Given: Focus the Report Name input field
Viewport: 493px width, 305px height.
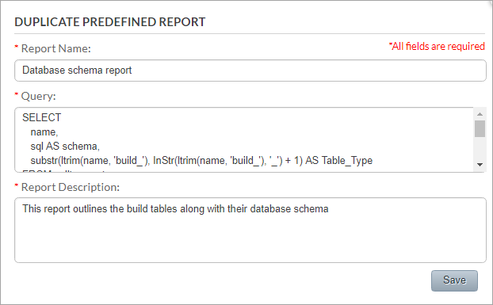Looking at the screenshot, I should point(250,71).
